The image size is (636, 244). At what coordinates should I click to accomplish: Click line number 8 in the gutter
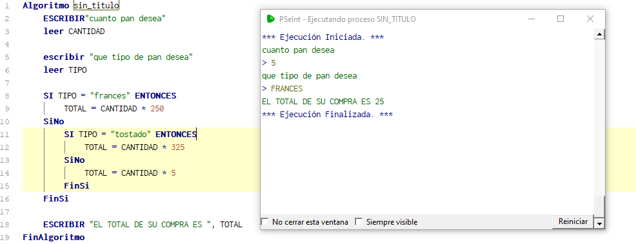click(7, 96)
